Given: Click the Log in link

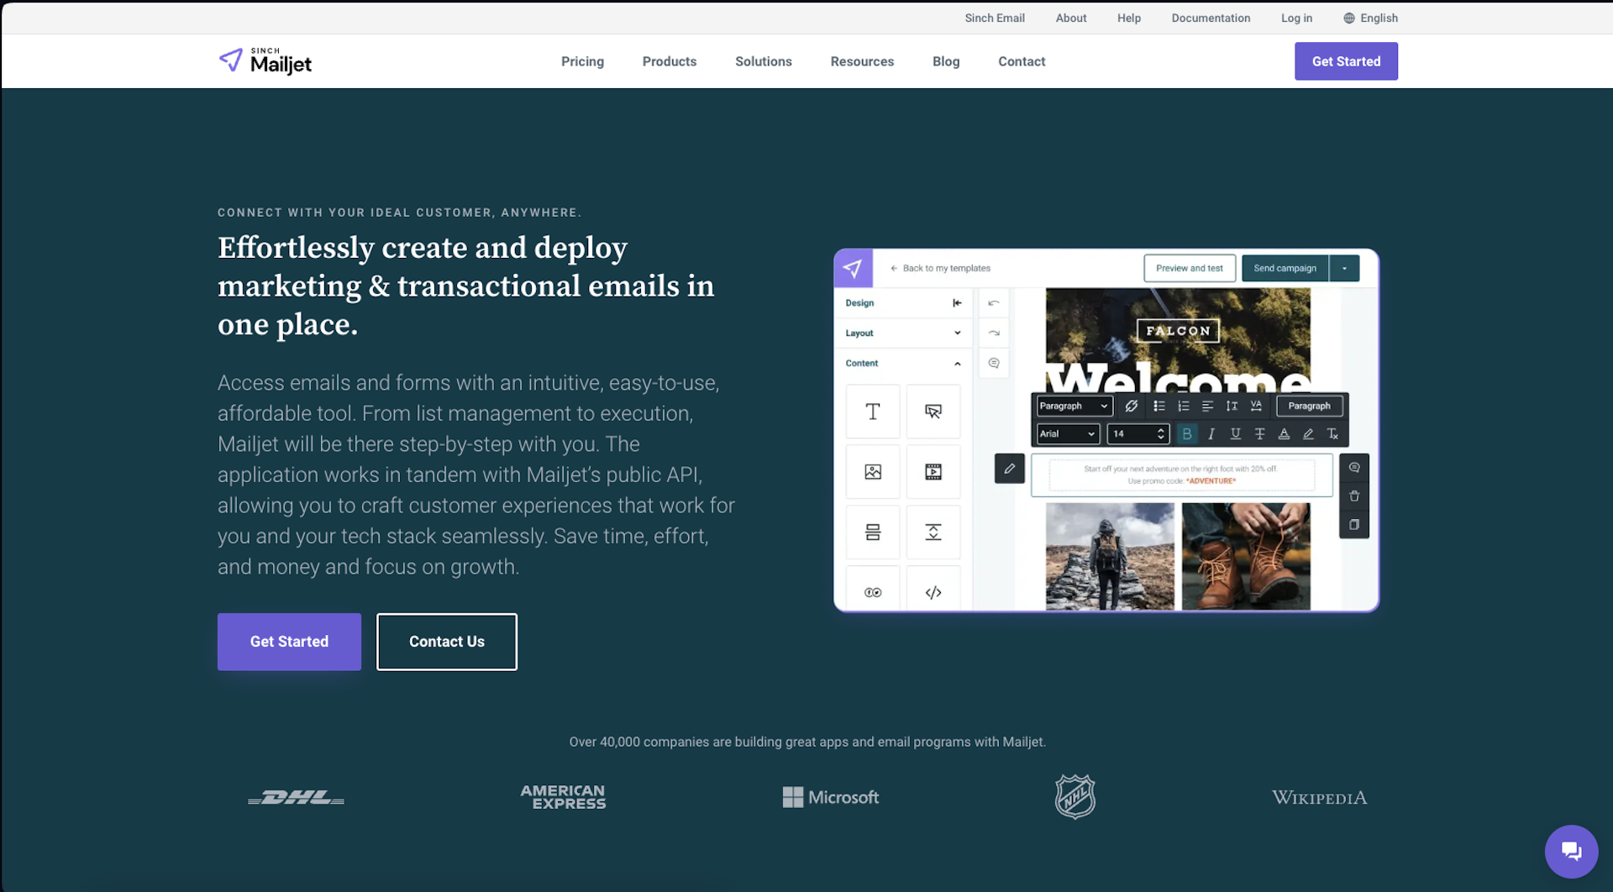Looking at the screenshot, I should (x=1296, y=18).
